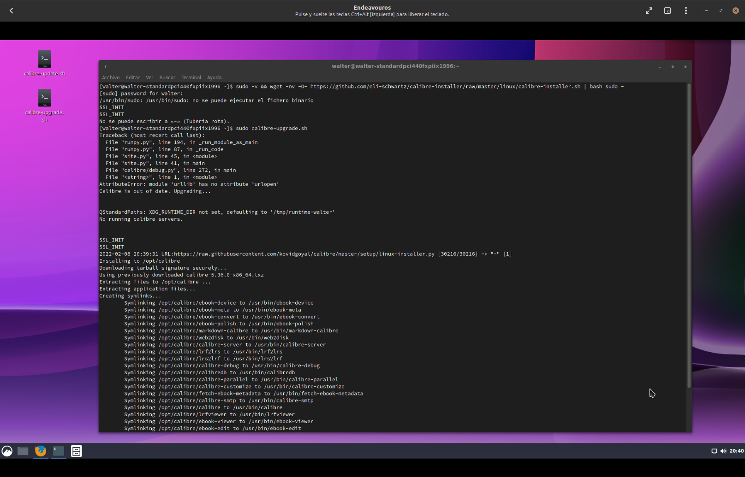Click the archive drawer icon in the taskbar
Screen dimensions: 745x477
pos(77,451)
